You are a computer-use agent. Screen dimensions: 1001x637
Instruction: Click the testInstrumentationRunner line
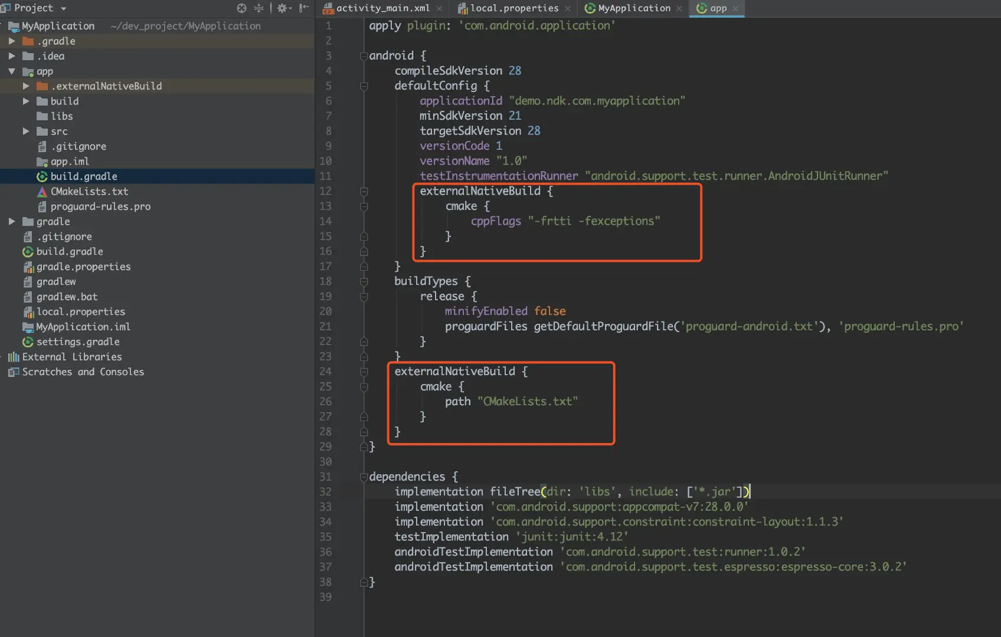pos(654,176)
